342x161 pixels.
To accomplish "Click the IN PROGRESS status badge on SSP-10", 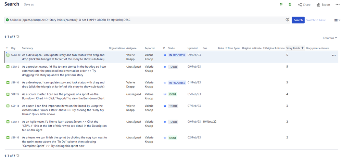I will (x=177, y=83).
